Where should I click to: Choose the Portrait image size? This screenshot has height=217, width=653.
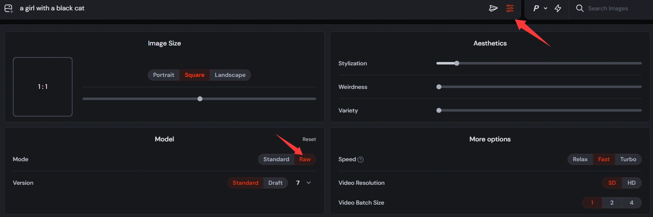click(163, 75)
